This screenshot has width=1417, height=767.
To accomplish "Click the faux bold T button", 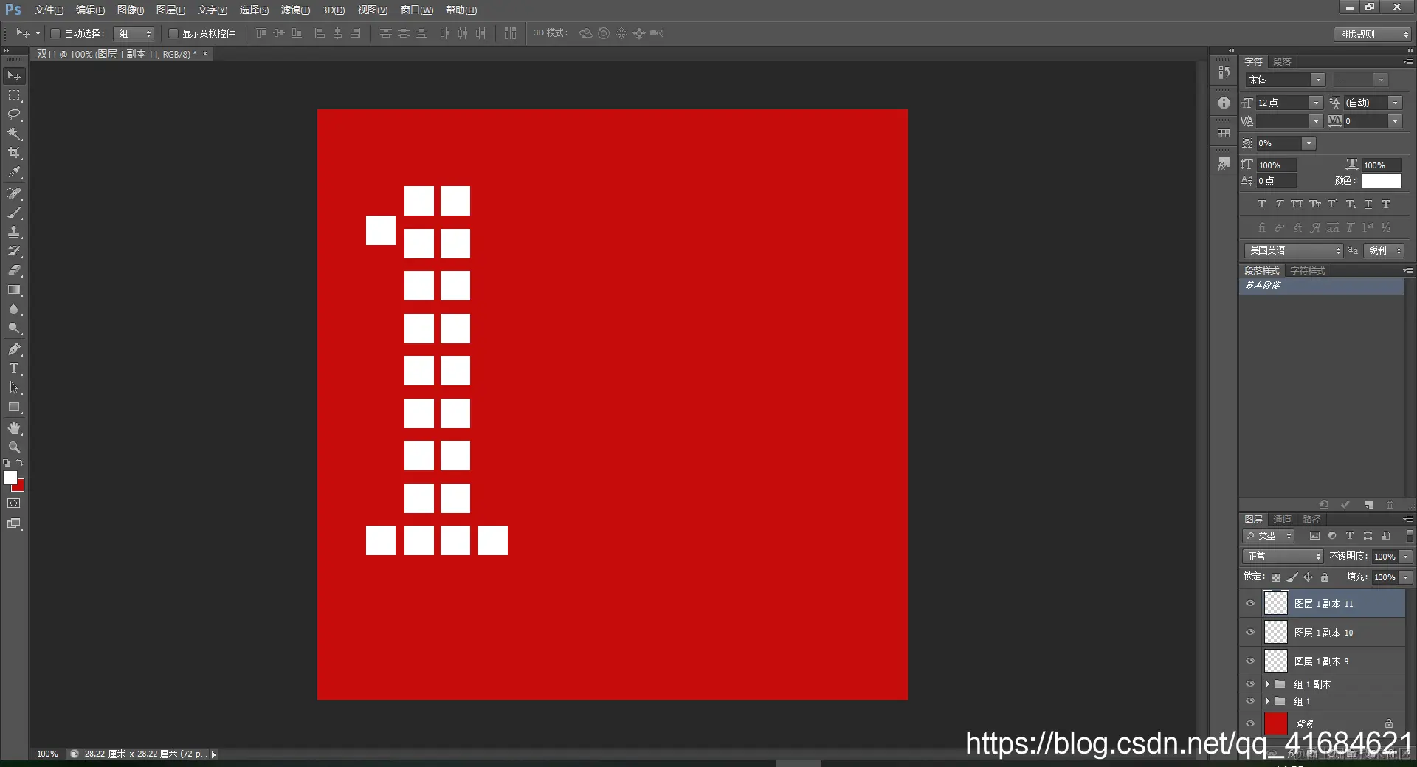I will [x=1261, y=204].
